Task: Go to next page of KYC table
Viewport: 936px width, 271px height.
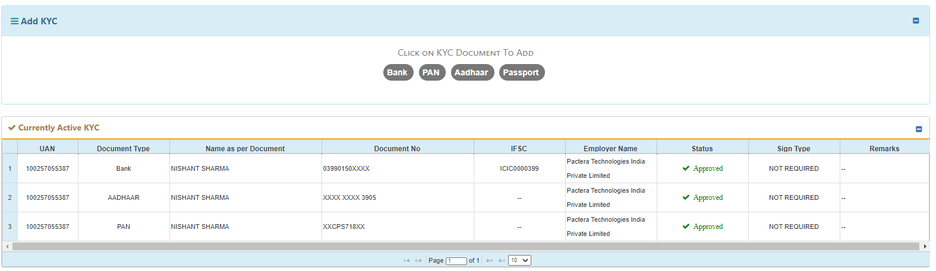Action: click(490, 260)
